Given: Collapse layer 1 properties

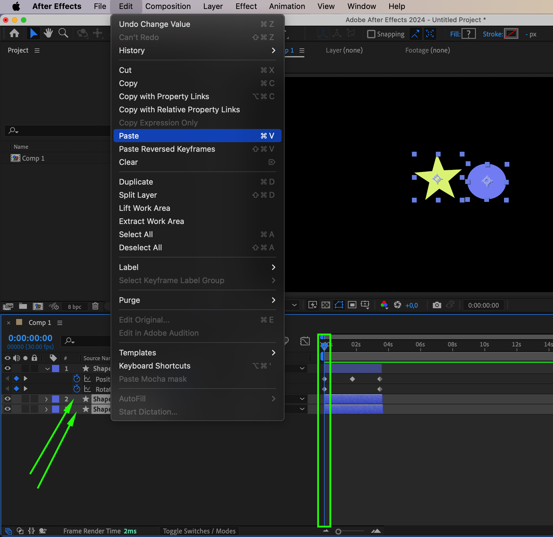Looking at the screenshot, I should [x=47, y=369].
